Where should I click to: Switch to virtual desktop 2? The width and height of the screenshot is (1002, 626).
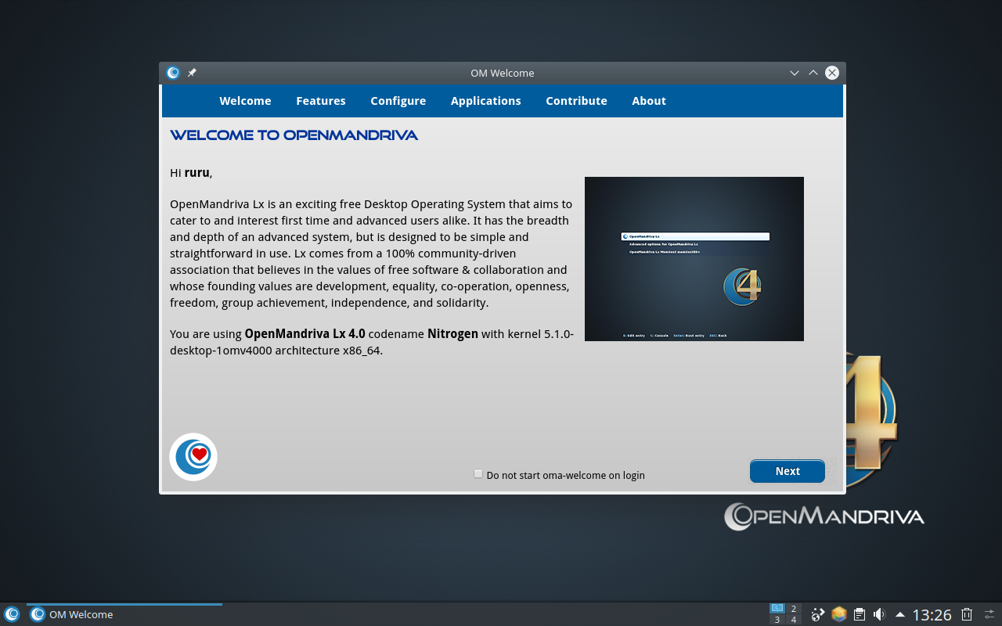tap(794, 609)
